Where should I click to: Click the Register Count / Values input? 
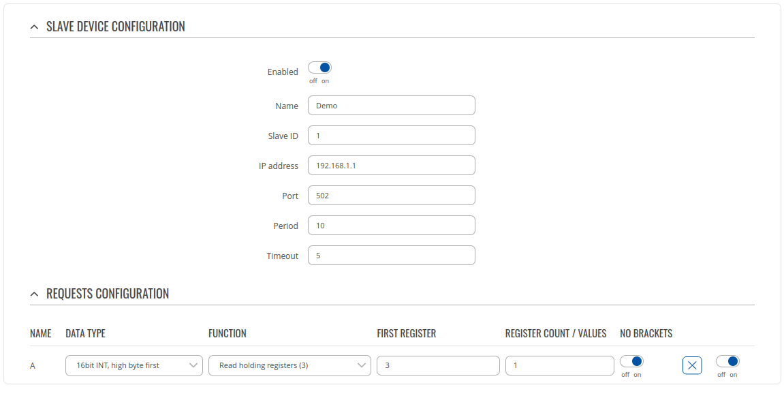559,365
